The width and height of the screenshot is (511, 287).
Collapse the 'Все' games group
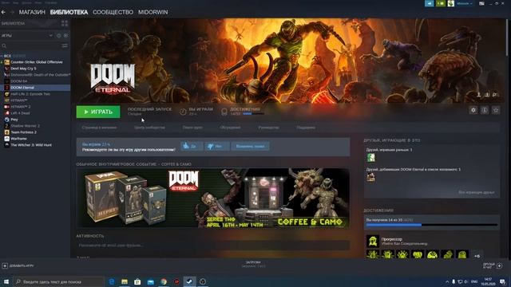(x=2, y=56)
